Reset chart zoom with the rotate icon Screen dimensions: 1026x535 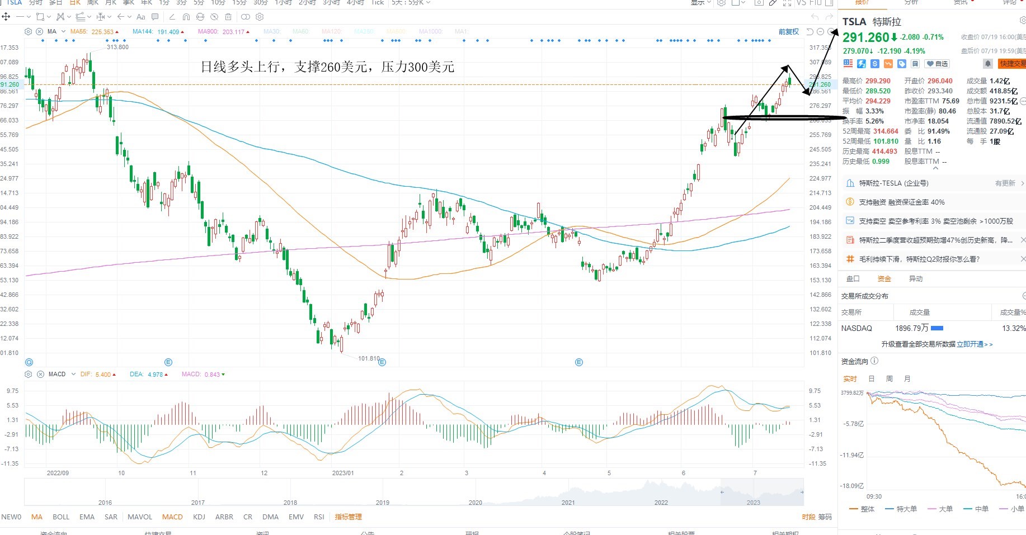point(809,32)
